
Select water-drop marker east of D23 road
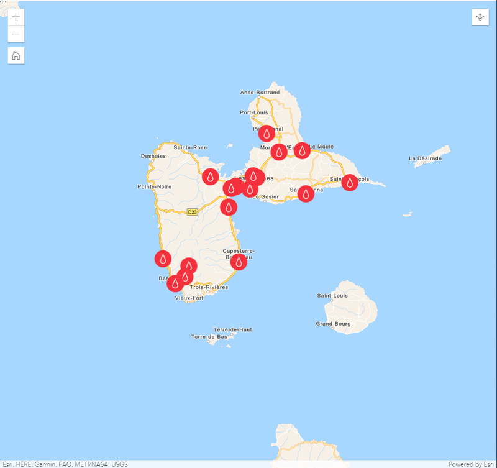pyautogui.click(x=229, y=207)
